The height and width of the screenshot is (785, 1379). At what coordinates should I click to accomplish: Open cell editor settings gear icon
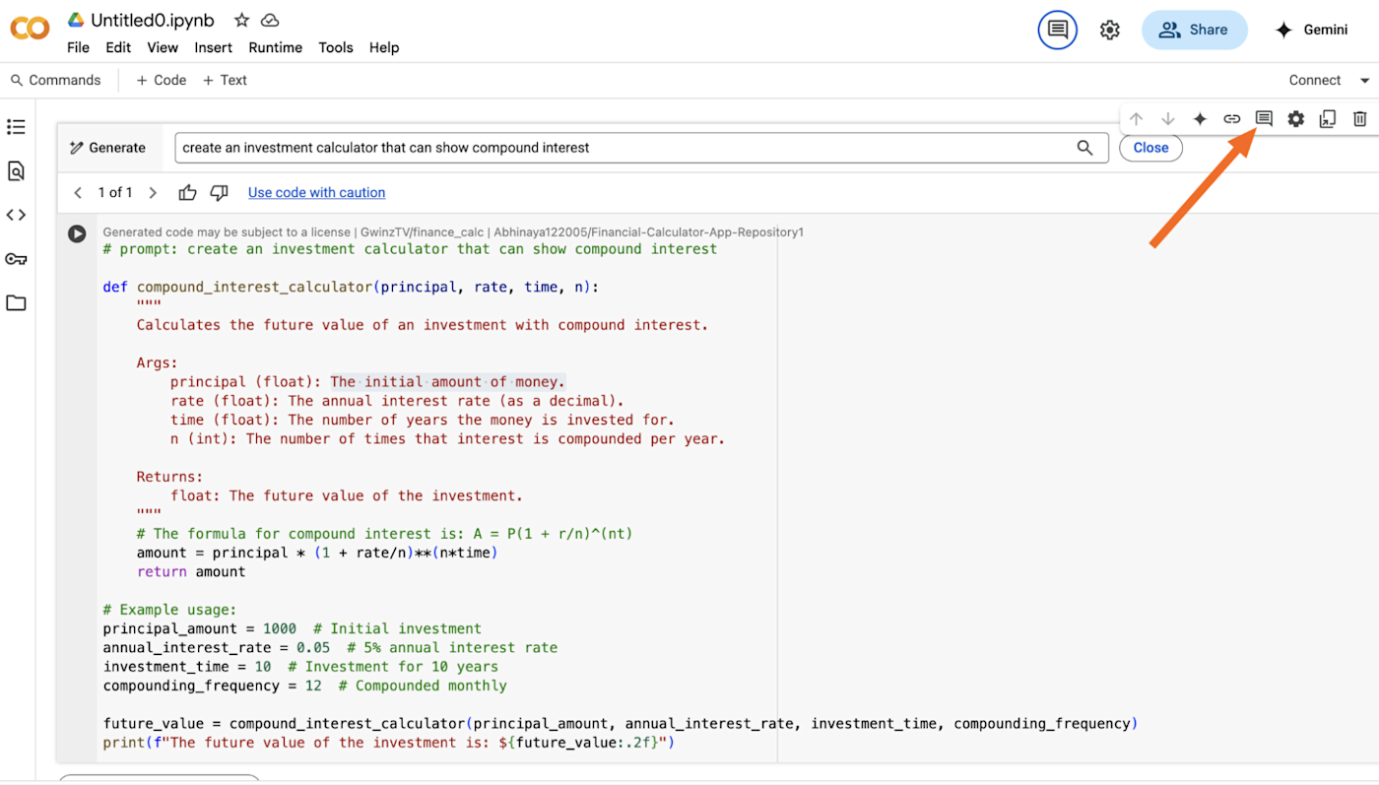(x=1295, y=119)
